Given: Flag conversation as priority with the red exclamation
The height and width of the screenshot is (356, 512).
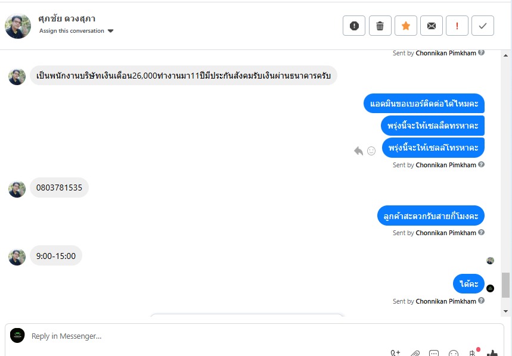Looking at the screenshot, I should coord(457,26).
